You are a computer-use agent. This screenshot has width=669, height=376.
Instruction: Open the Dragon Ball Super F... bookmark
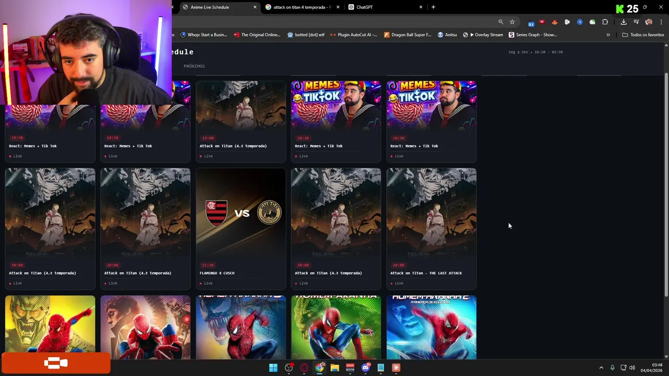point(408,35)
